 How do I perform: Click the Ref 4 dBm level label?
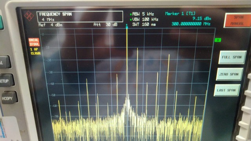(x=50, y=25)
